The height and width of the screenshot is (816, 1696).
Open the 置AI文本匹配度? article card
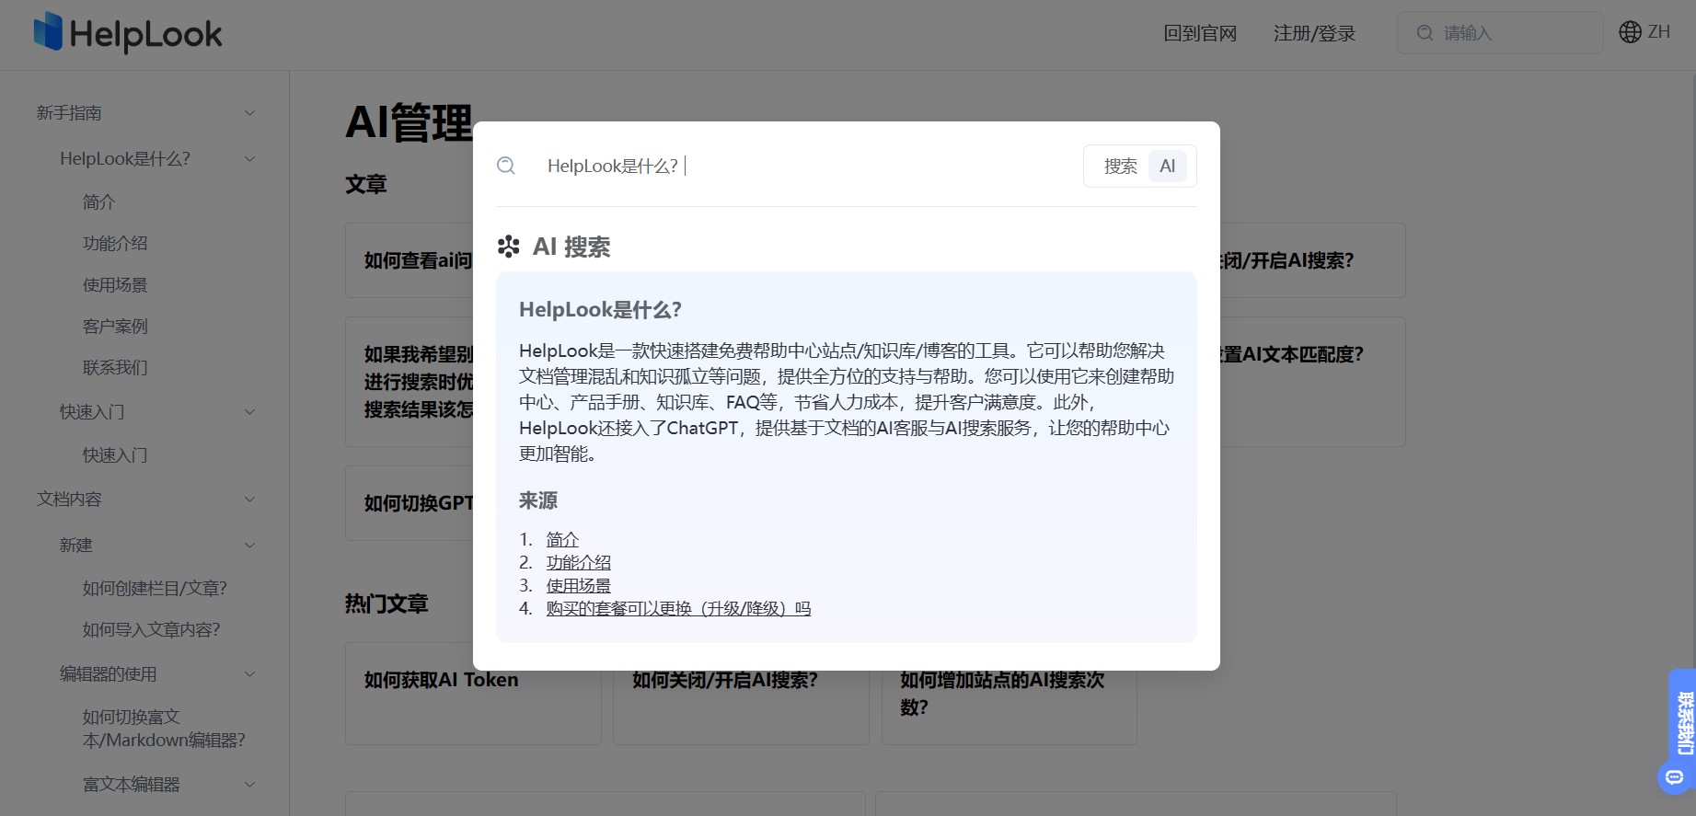coord(1312,382)
